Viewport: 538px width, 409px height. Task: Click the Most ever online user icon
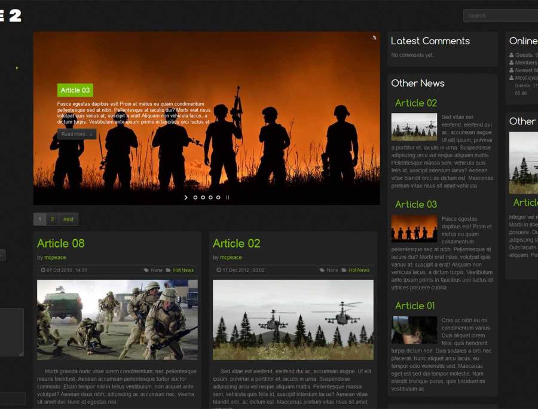(x=512, y=77)
